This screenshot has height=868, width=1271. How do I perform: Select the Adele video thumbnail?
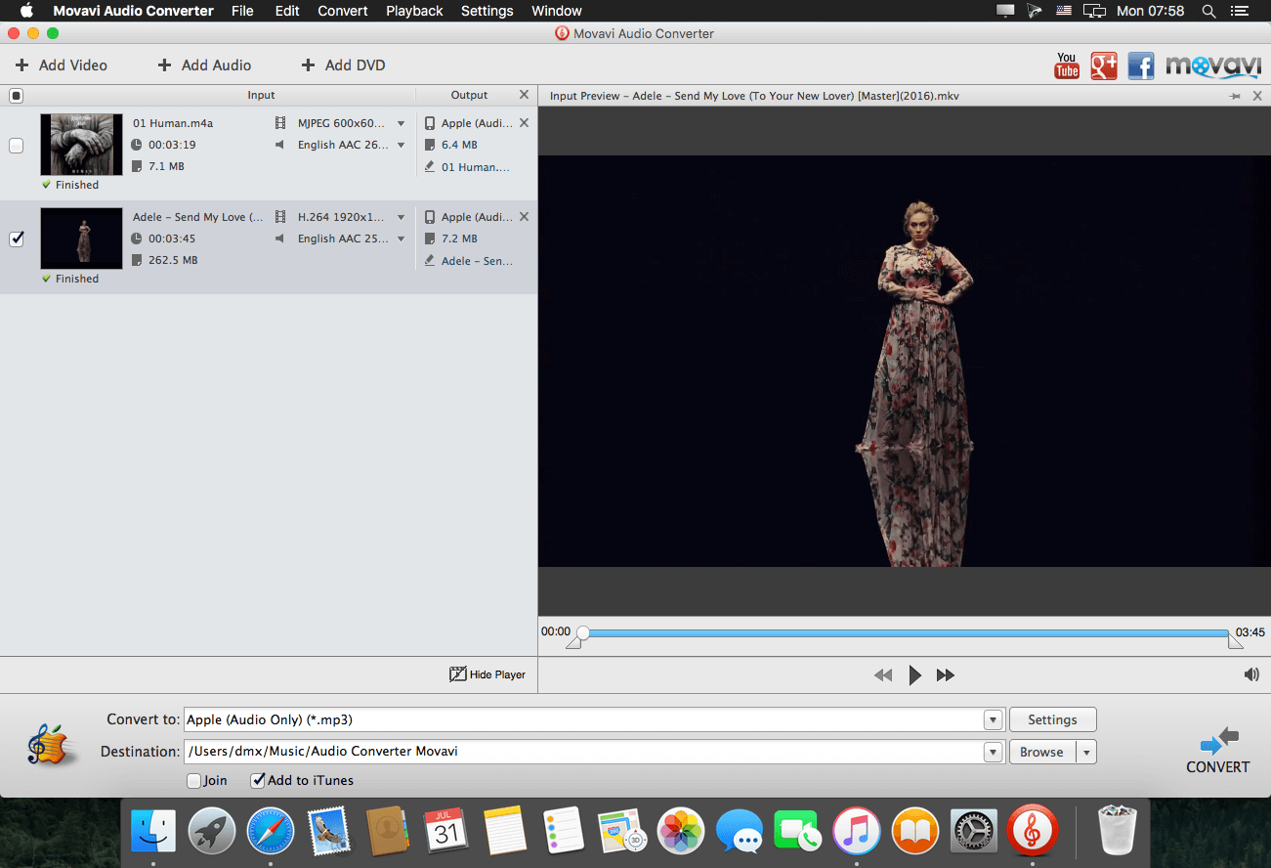pos(81,239)
